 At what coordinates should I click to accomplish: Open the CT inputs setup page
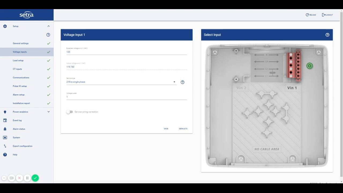coord(17,69)
